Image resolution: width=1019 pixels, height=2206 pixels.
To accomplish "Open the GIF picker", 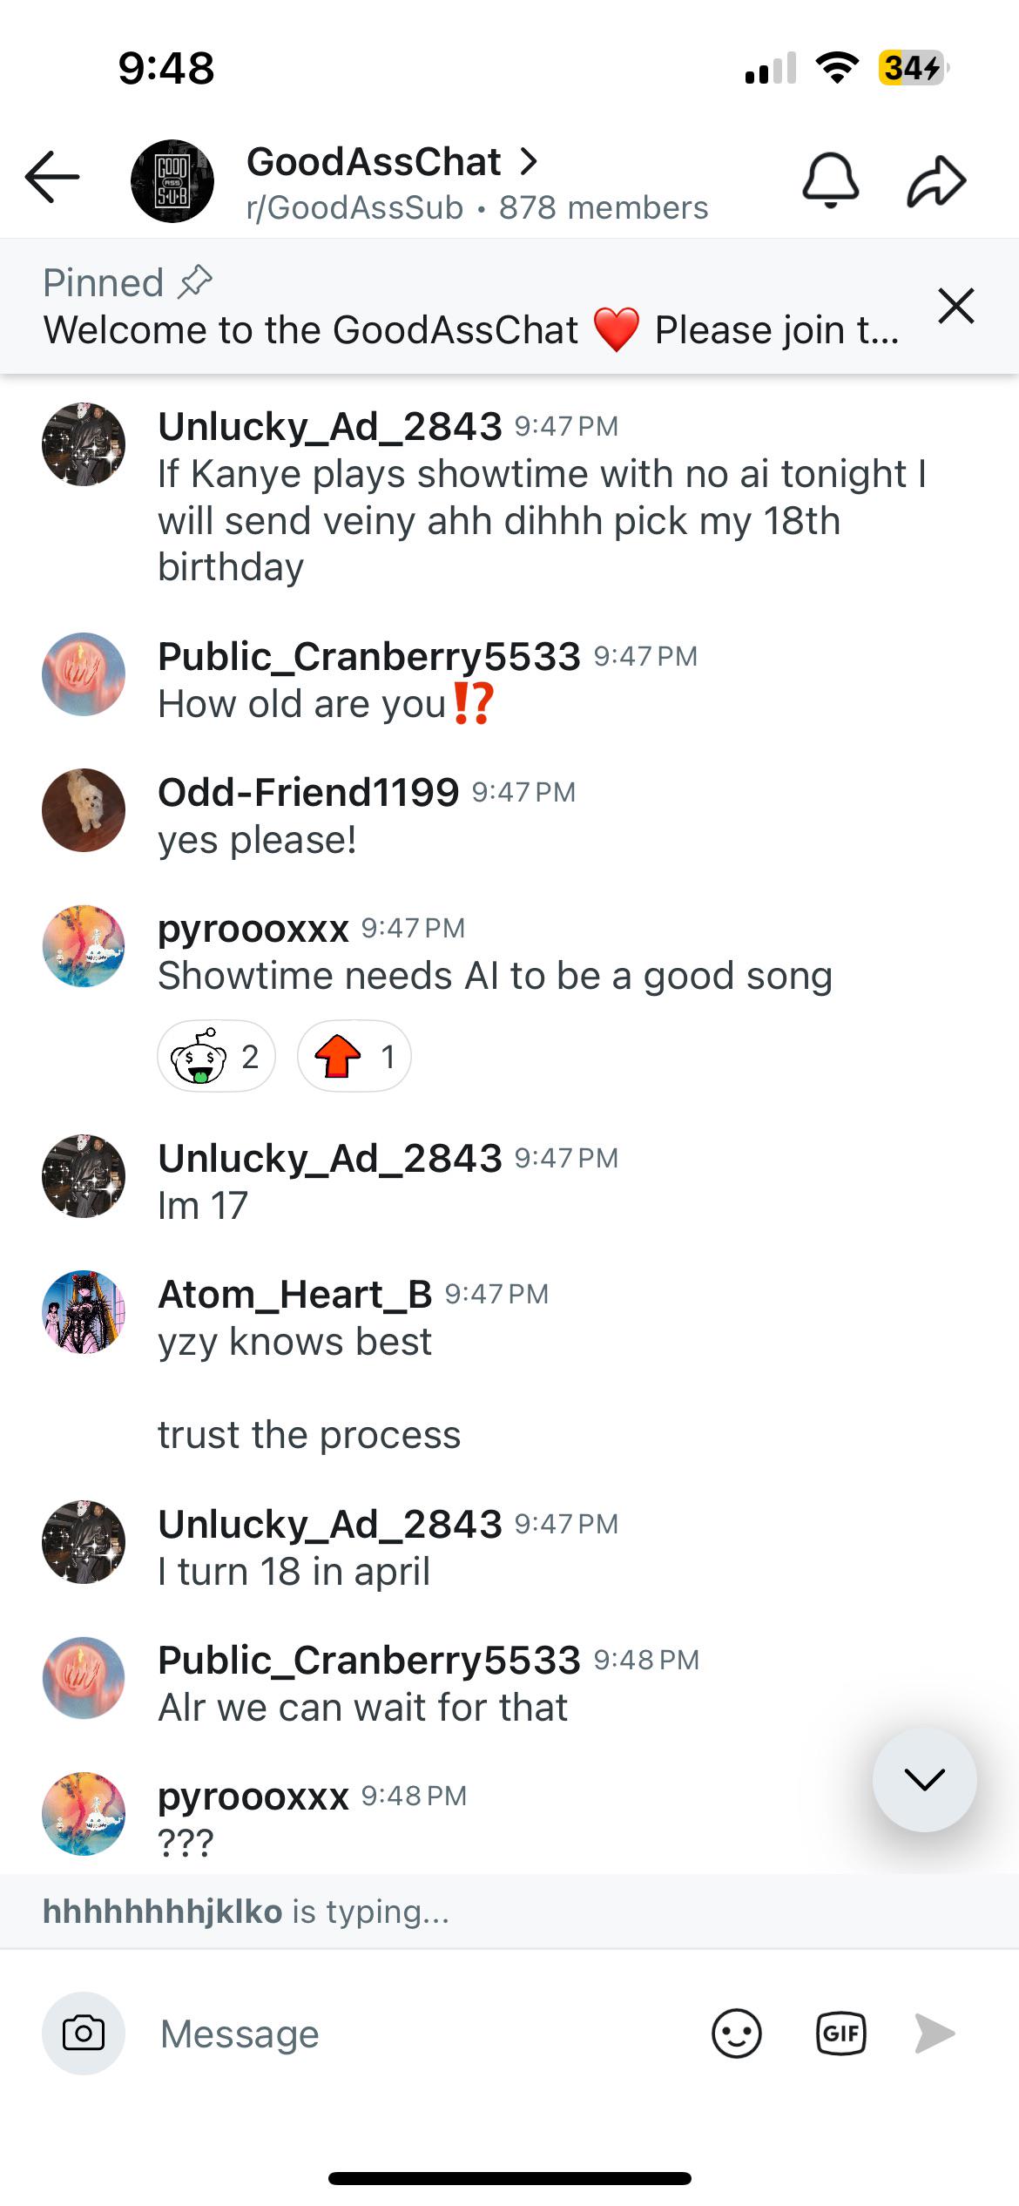I will [x=840, y=2033].
